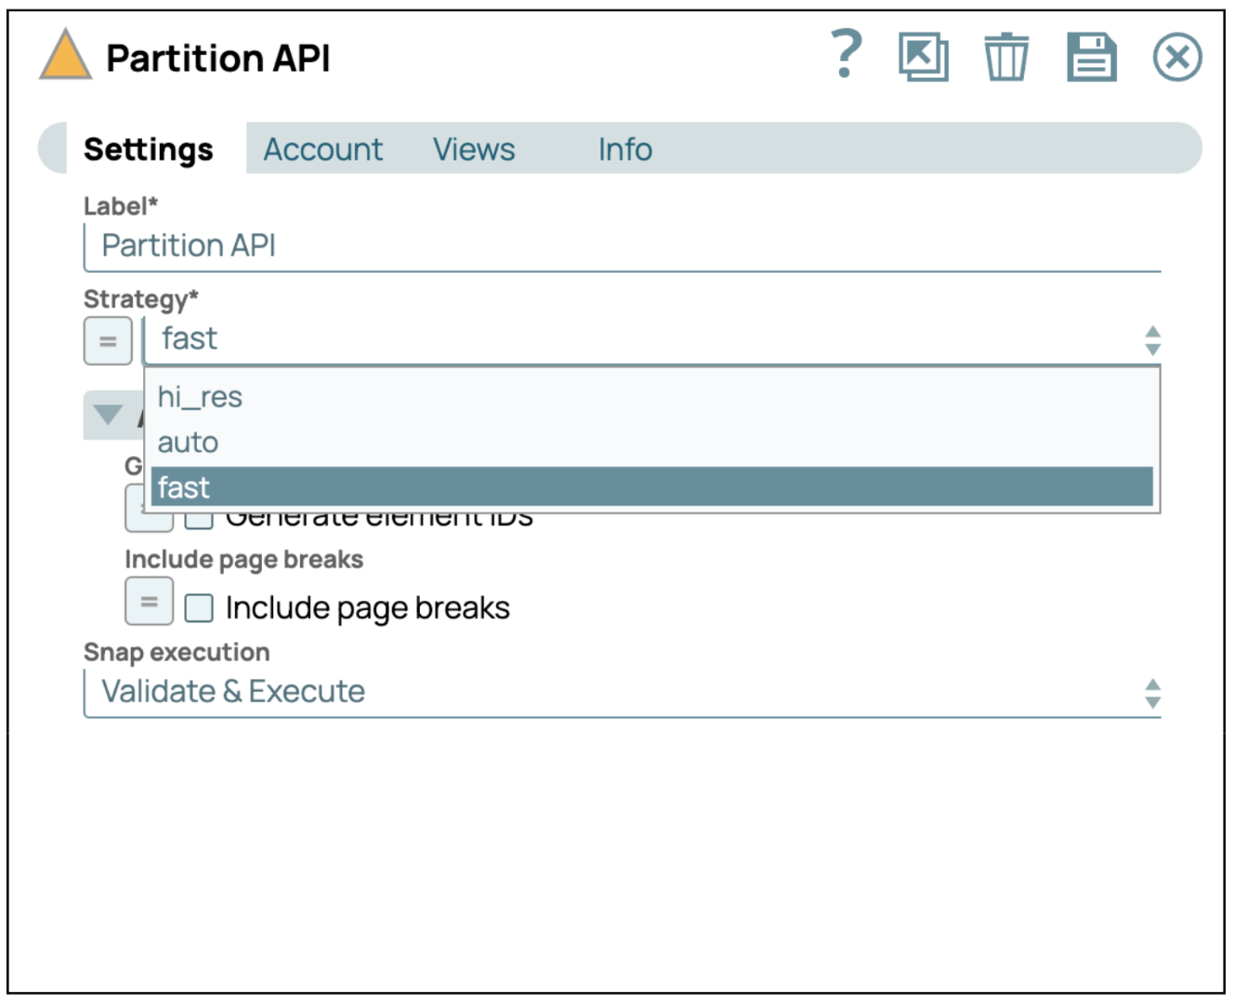Screen dimensions: 1234x1003
Task: Choose auto strategy option
Action: [x=188, y=443]
